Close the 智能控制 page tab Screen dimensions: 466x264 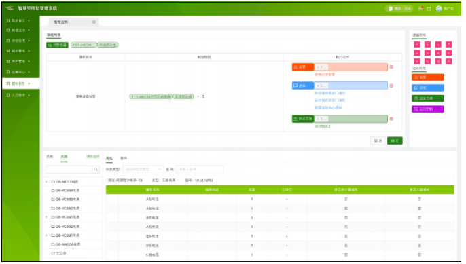click(x=94, y=22)
